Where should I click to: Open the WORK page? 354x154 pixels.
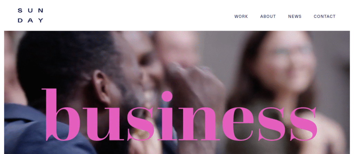tap(241, 17)
